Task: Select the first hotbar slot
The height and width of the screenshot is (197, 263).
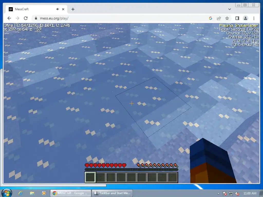Action: (90, 177)
